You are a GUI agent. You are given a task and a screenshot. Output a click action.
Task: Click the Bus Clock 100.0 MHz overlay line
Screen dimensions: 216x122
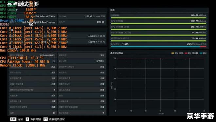pyautogui.click(x=18, y=51)
